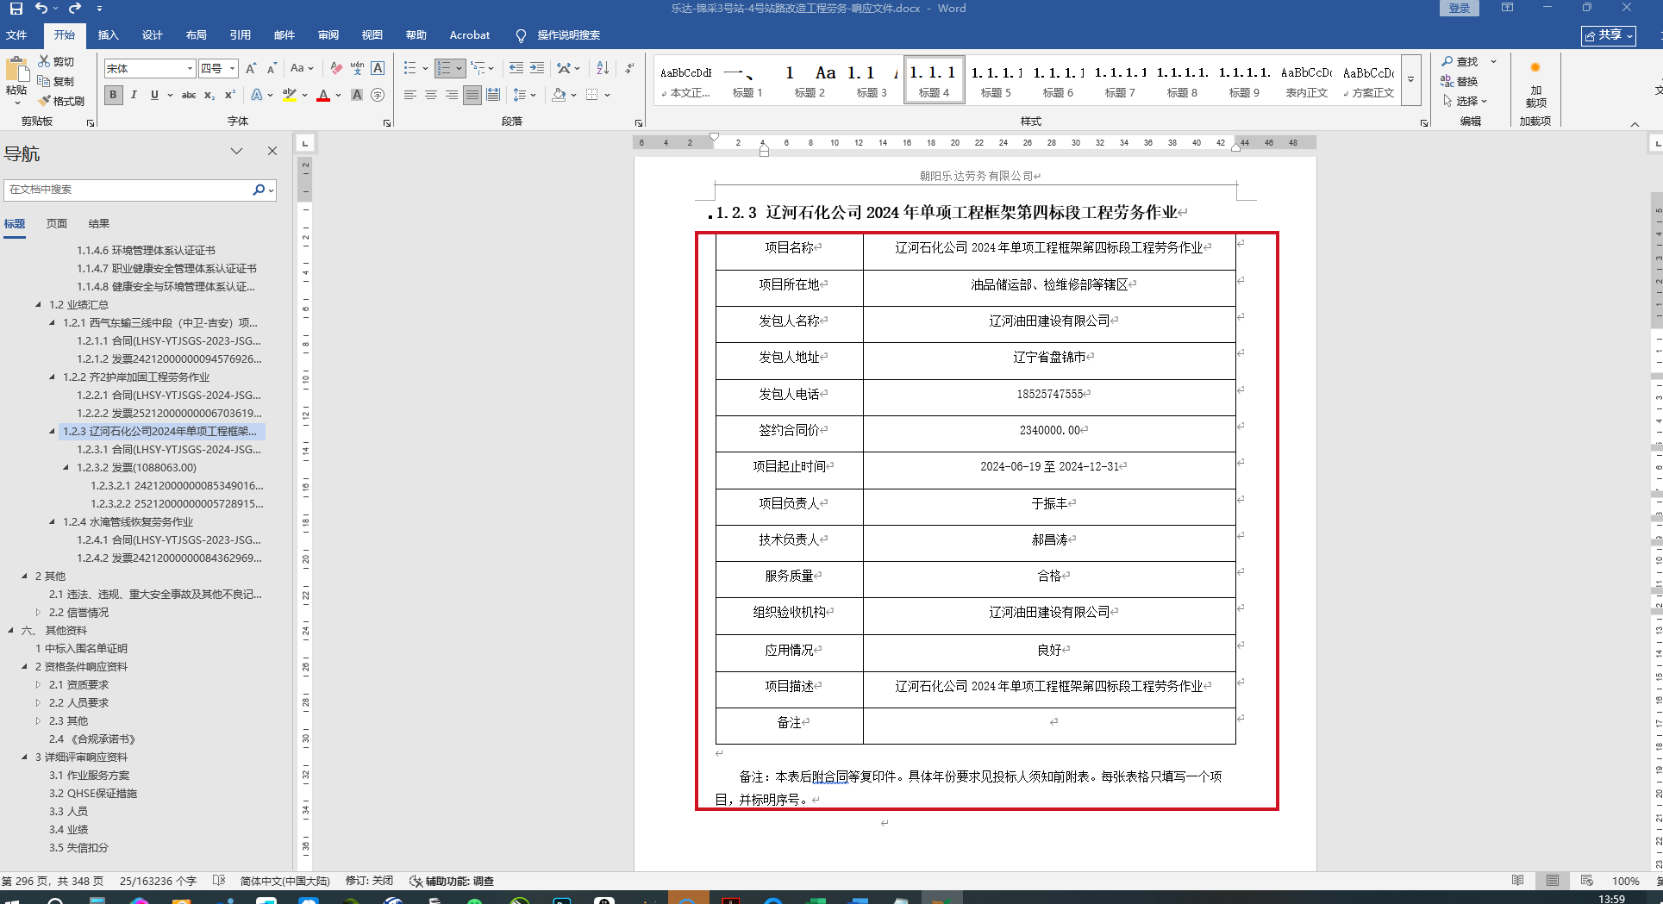The image size is (1663, 904).
Task: Open the font size dropdown
Action: [x=232, y=68]
